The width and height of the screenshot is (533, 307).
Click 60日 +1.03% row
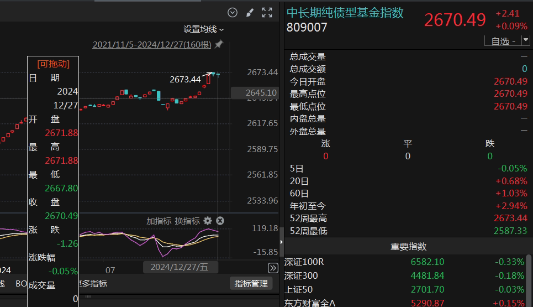point(408,193)
